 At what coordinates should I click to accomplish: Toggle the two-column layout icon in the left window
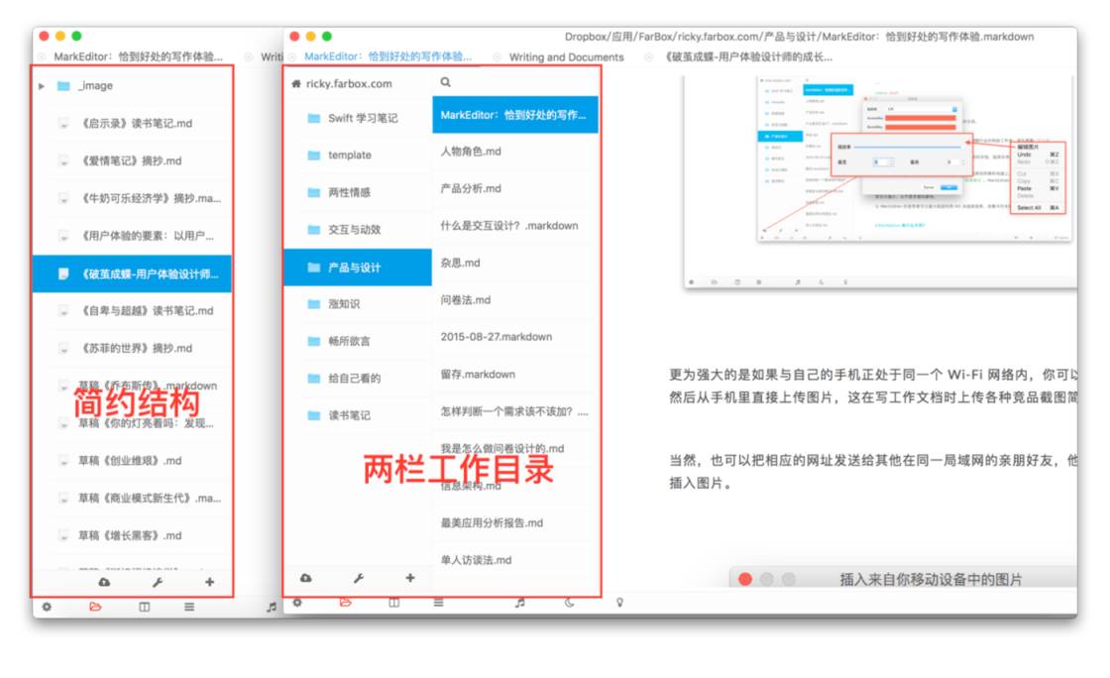pyautogui.click(x=145, y=607)
